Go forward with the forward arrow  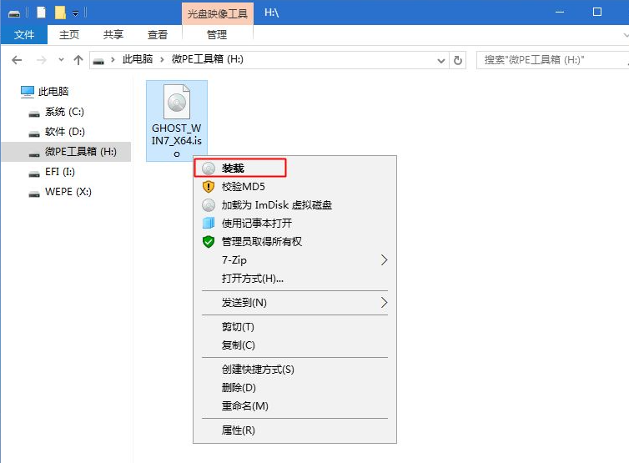pyautogui.click(x=42, y=60)
